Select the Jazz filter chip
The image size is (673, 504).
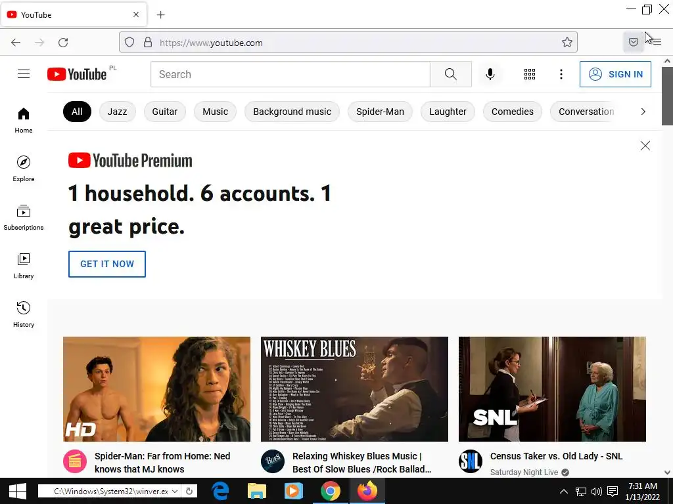click(117, 112)
